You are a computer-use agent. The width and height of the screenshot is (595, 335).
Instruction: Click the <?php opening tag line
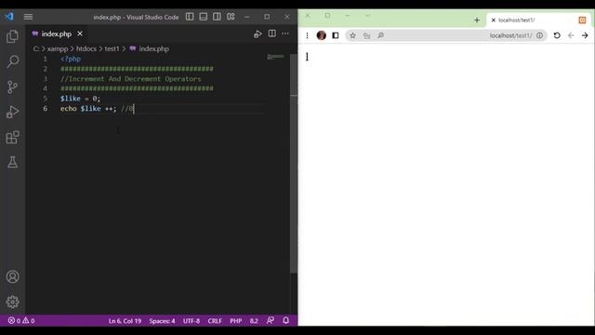point(71,59)
